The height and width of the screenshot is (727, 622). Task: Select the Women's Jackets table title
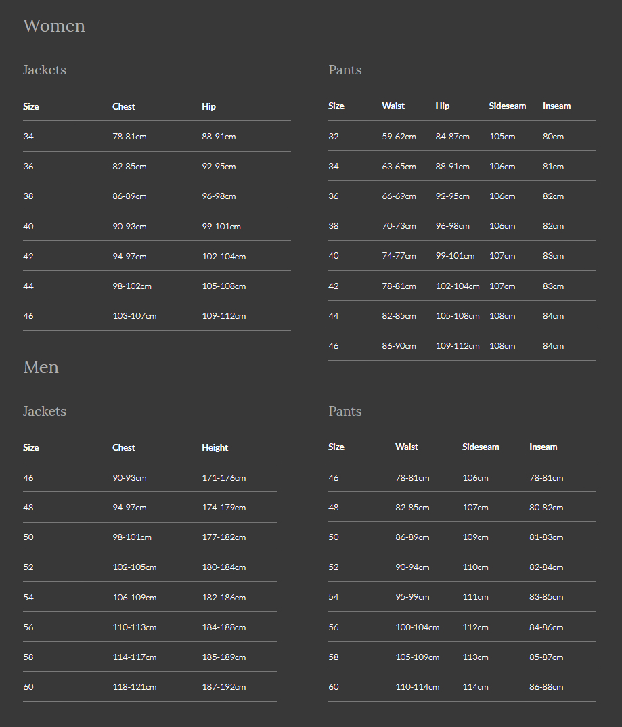(x=45, y=70)
